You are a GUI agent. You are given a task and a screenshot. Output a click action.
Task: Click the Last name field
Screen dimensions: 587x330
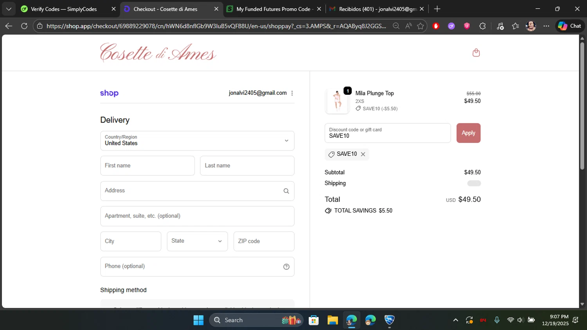coord(247,166)
